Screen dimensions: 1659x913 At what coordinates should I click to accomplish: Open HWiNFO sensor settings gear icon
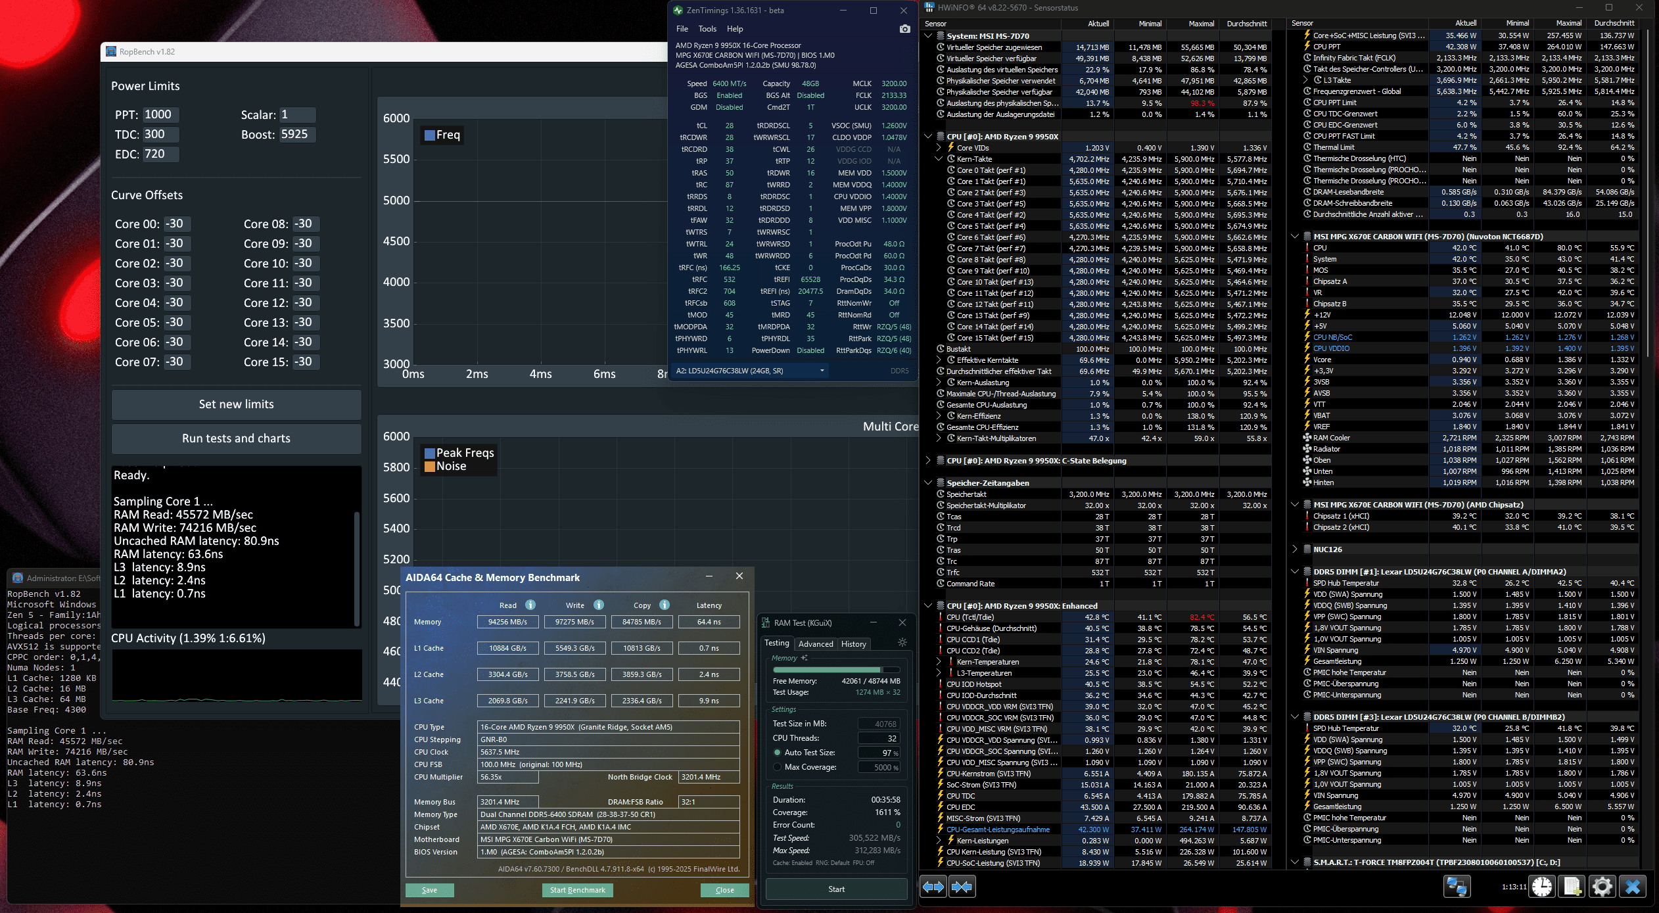pyautogui.click(x=1602, y=887)
